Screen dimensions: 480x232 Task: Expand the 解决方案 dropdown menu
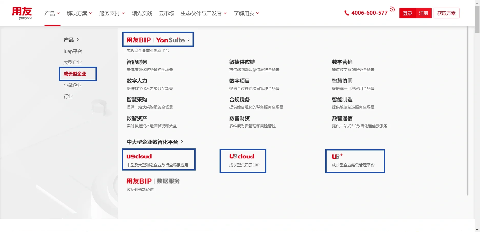[77, 13]
